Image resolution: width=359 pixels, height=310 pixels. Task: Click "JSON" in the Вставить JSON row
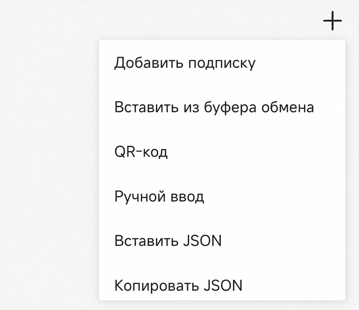coord(202,240)
